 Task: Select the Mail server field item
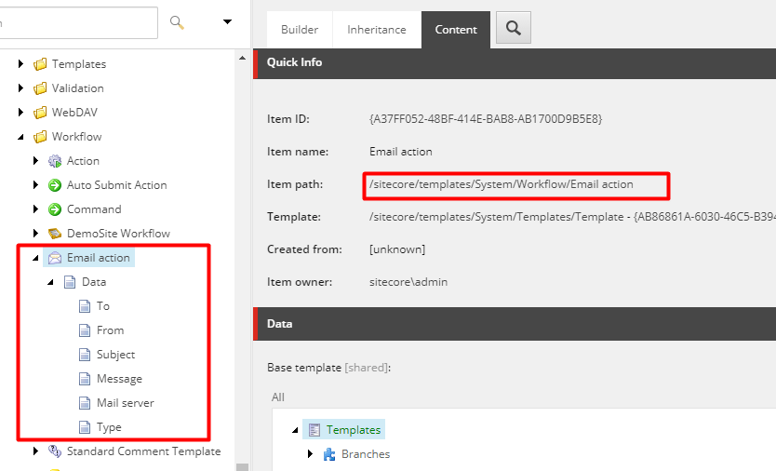click(x=125, y=403)
